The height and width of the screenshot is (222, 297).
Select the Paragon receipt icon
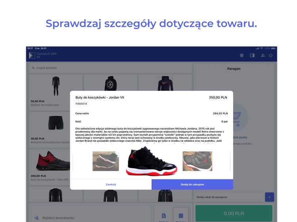(x=181, y=216)
